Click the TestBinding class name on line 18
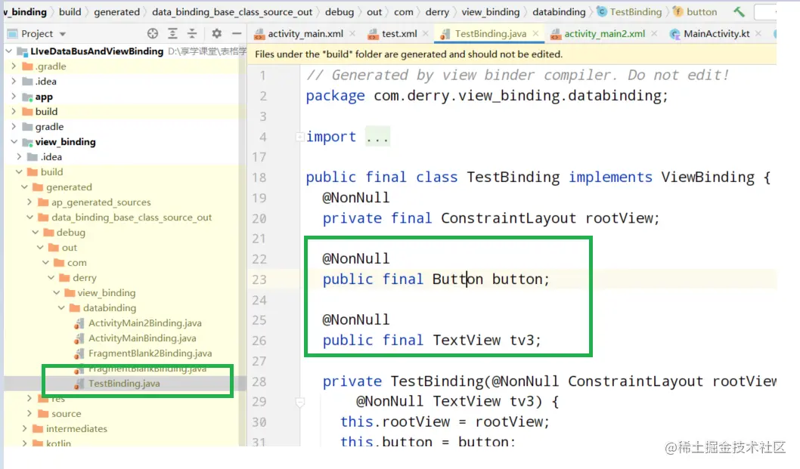Viewport: 800px width, 469px height. 513,177
